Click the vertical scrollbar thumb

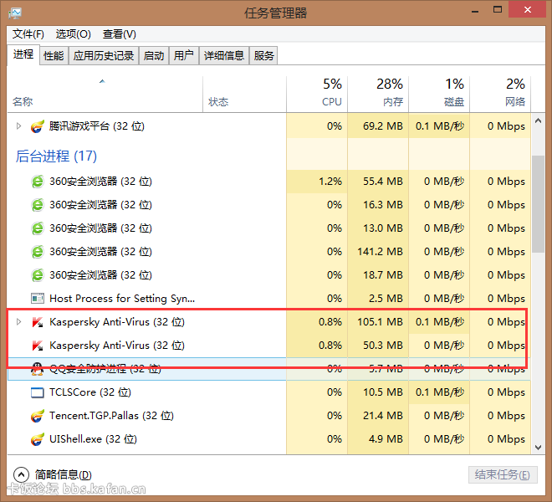click(x=538, y=204)
